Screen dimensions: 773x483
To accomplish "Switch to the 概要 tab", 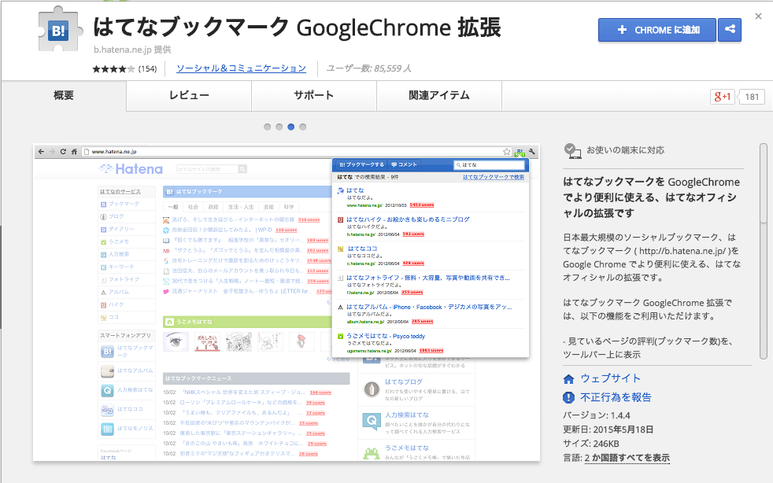I will pos(64,96).
